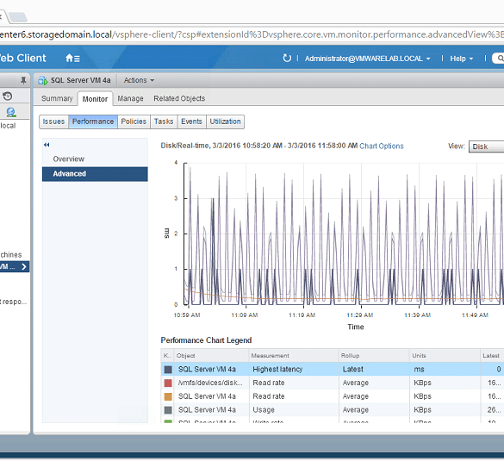
Task: Sort legend by Latest column
Action: (x=492, y=356)
